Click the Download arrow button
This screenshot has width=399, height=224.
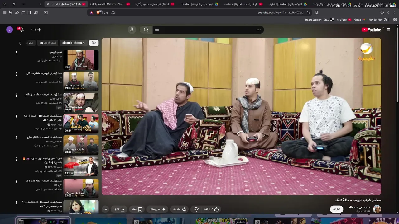click(x=119, y=209)
